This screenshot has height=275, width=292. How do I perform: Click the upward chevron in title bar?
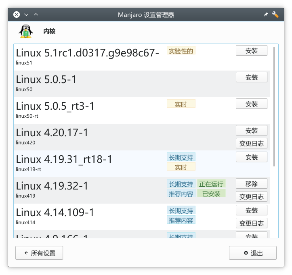click(x=36, y=15)
